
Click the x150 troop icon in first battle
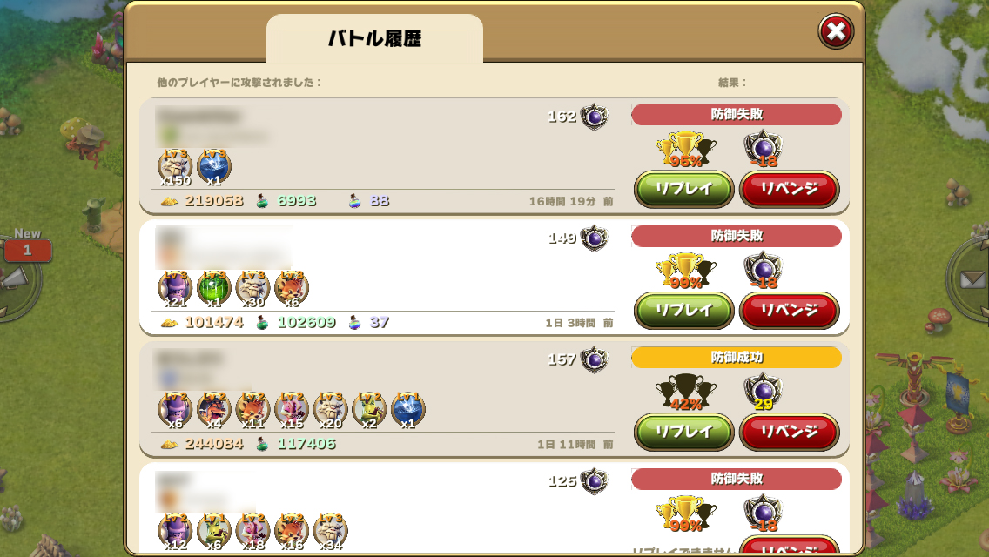coord(175,167)
